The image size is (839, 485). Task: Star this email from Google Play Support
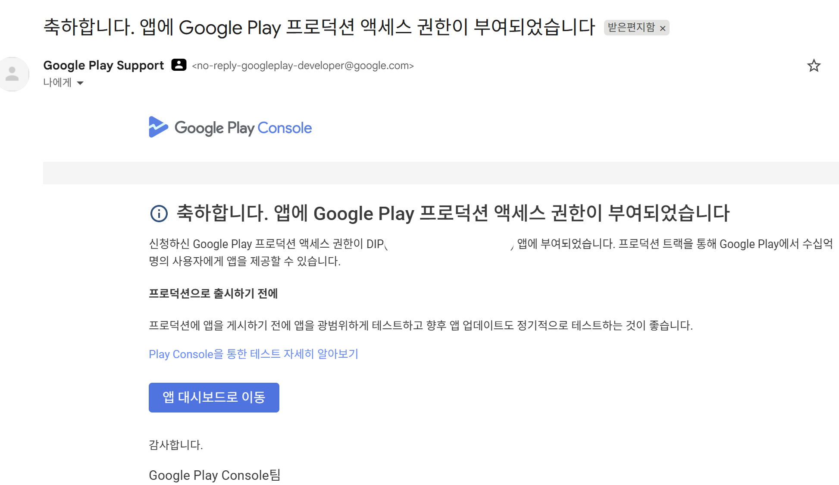coord(814,66)
